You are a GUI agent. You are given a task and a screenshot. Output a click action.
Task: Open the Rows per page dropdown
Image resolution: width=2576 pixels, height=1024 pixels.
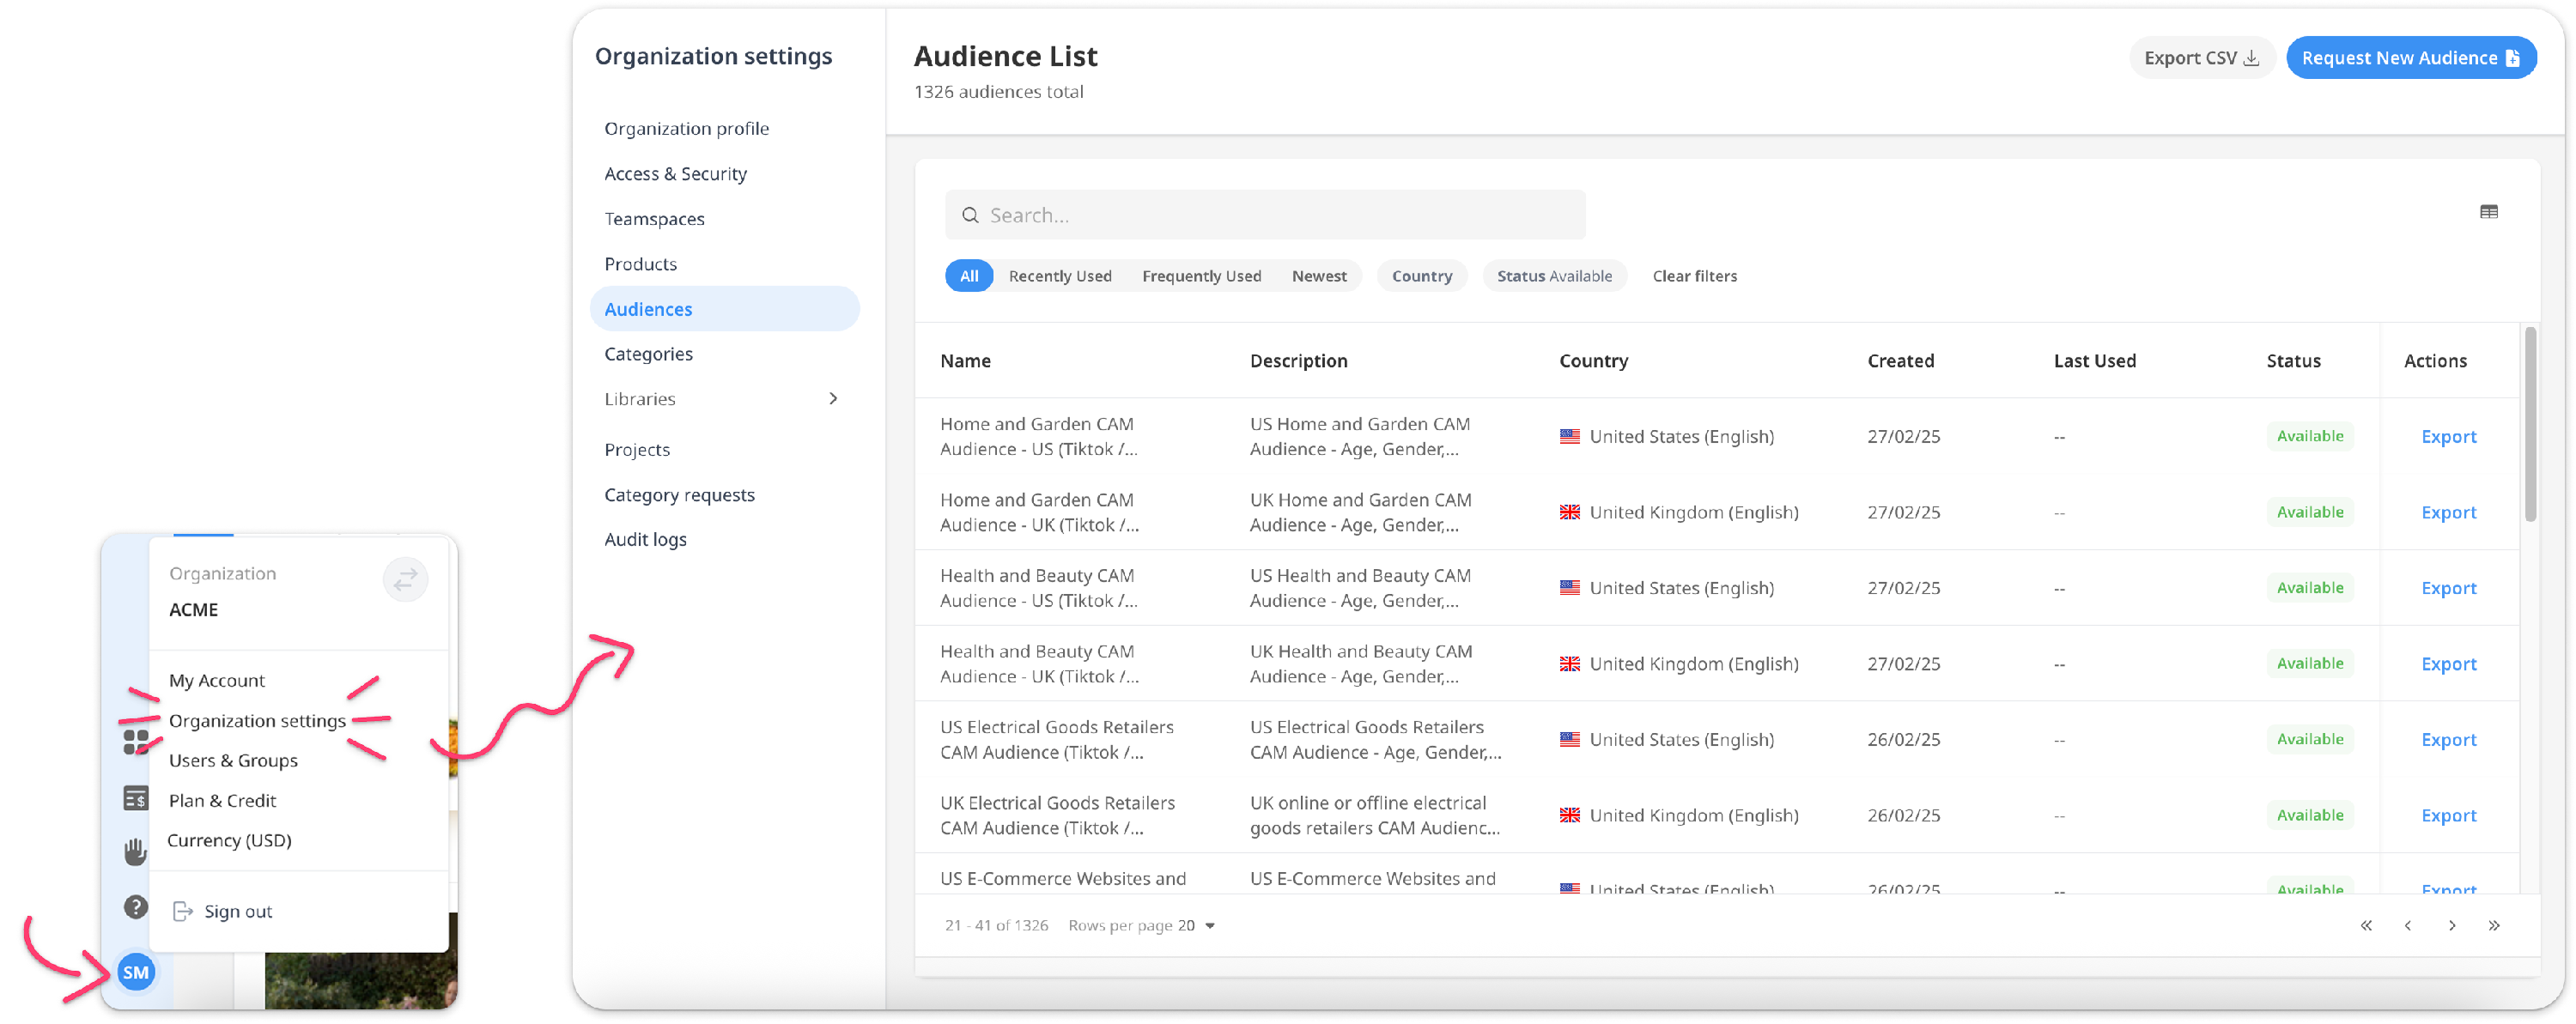click(1197, 925)
